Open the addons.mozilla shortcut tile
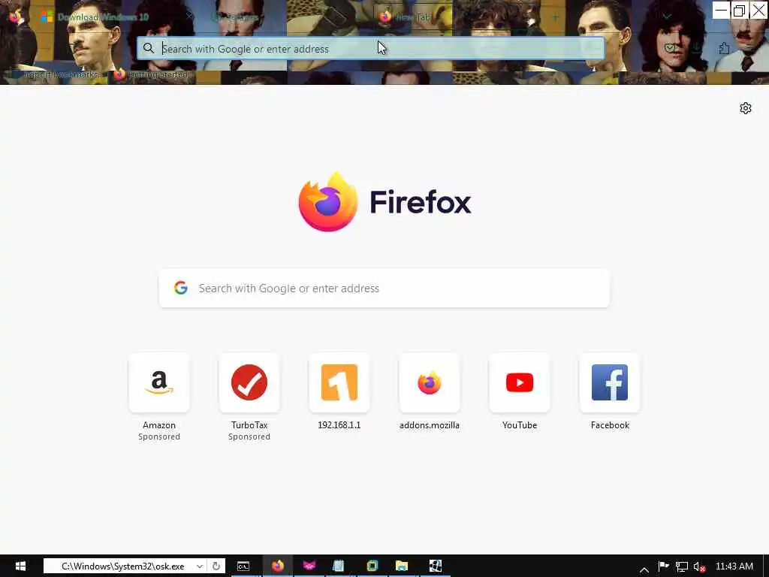Screen dimensions: 769x577 tap(430, 382)
